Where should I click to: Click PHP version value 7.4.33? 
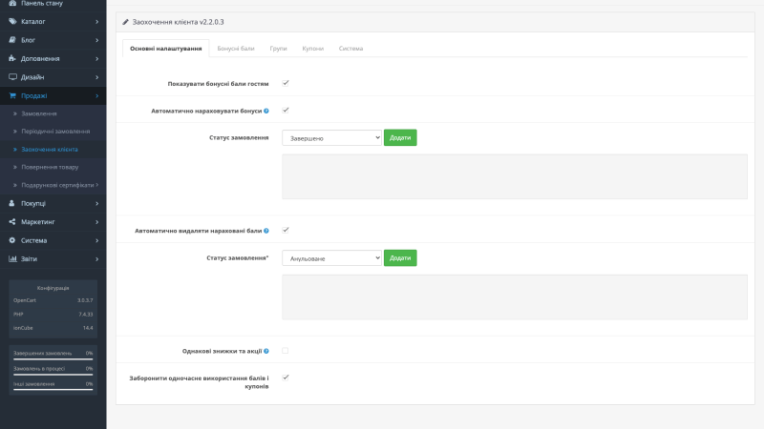[x=86, y=315]
